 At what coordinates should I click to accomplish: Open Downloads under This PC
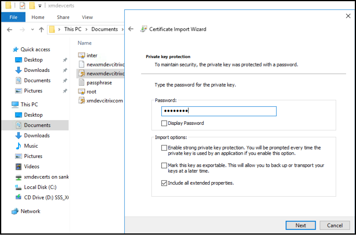(x=32, y=135)
